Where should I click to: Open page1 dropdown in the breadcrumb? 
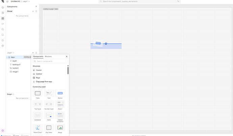coord(26,1)
